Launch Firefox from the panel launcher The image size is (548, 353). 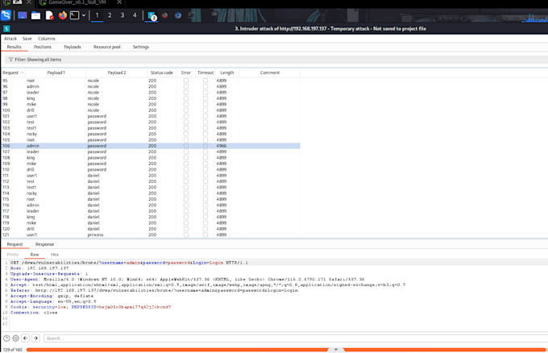[63, 15]
